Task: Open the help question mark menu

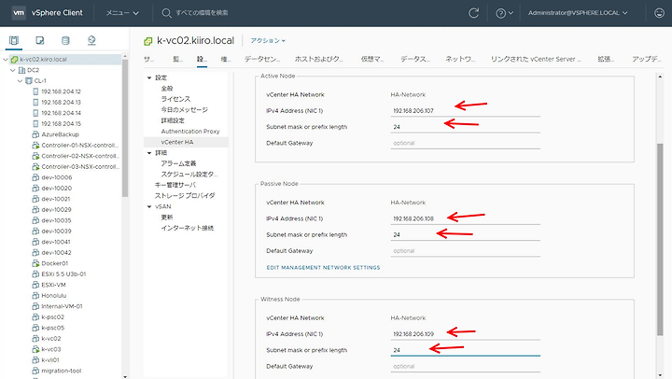Action: (504, 13)
